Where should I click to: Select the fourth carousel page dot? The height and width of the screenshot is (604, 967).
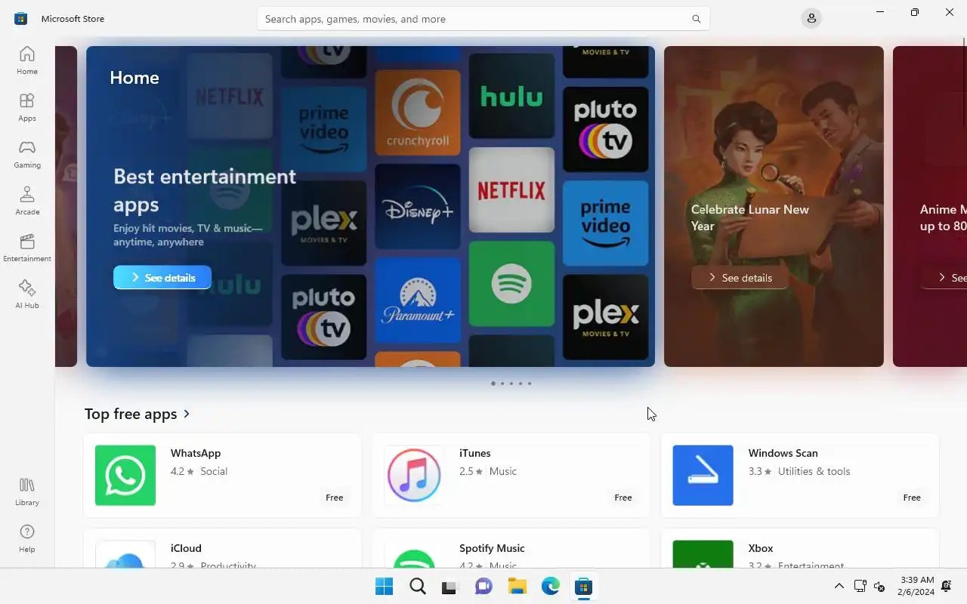coord(521,384)
